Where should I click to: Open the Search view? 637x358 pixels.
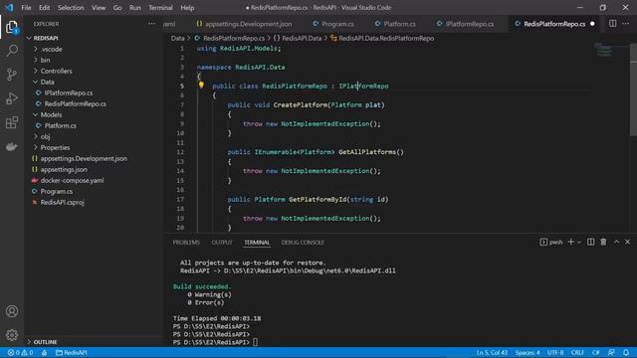point(12,51)
